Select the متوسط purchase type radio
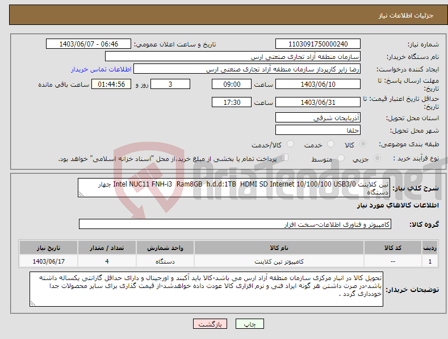The height and width of the screenshot is (339, 448). pos(341,158)
